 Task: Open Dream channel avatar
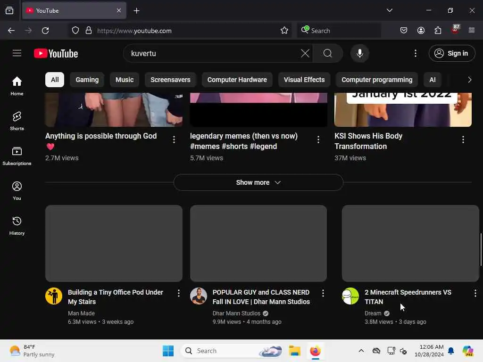click(350, 296)
